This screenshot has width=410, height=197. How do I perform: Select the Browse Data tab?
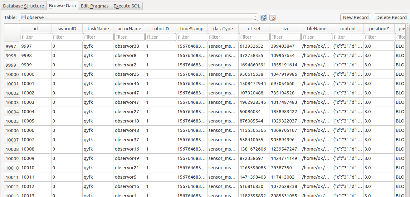click(62, 6)
